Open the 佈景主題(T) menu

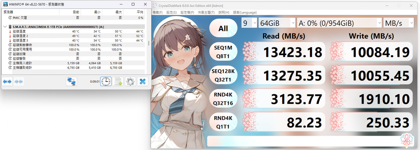pyautogui.click(x=206, y=12)
